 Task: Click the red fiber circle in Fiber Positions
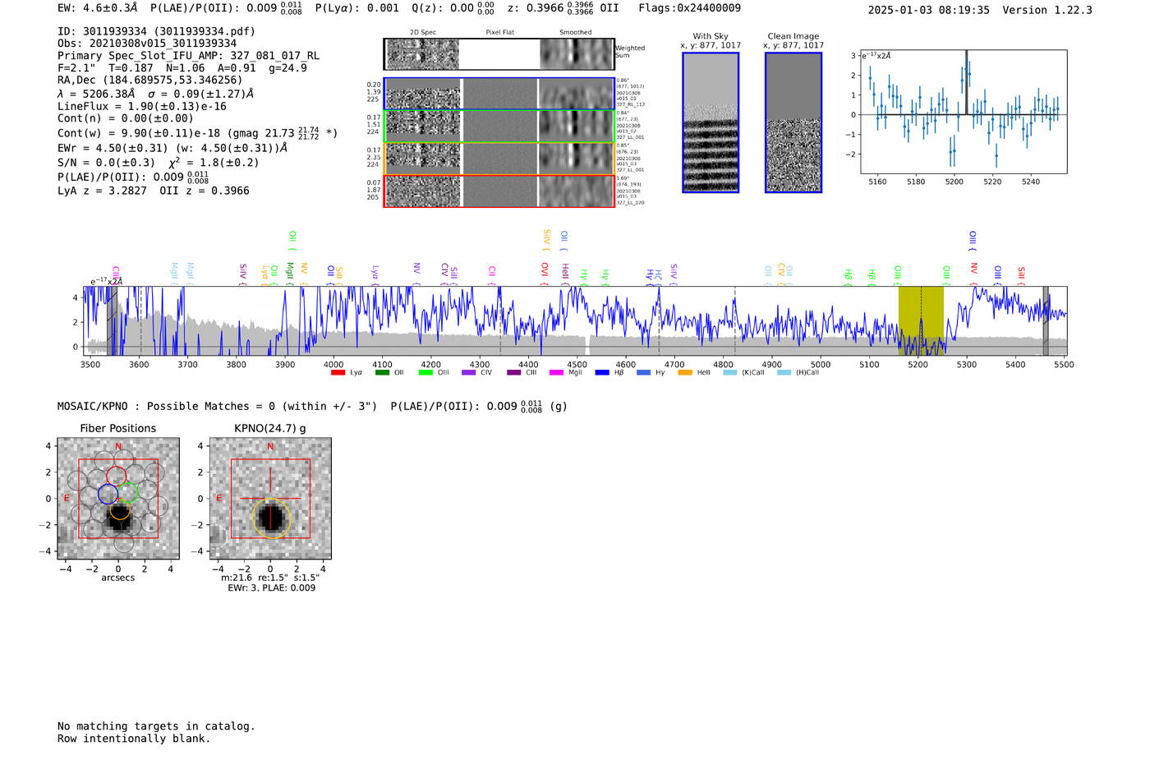click(117, 476)
